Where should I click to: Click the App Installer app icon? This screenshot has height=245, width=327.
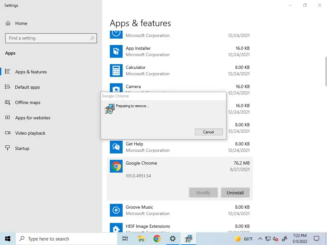(x=116, y=51)
